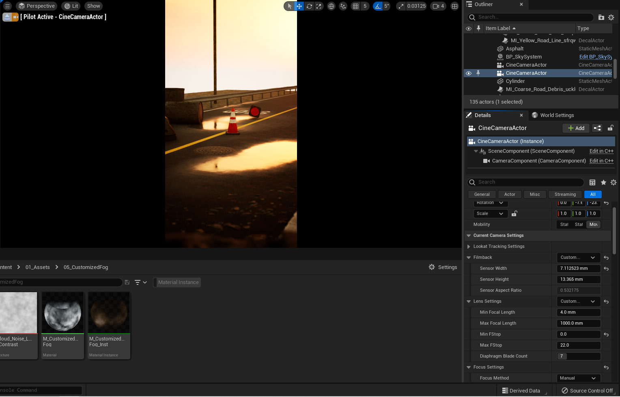Open grid snap size value 5

click(x=365, y=6)
